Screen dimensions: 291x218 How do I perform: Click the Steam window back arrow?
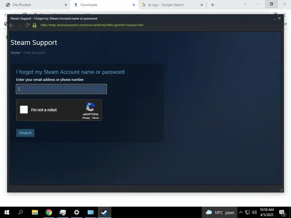[11, 25]
